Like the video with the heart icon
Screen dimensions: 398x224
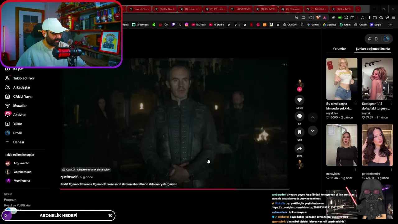[x=299, y=100]
